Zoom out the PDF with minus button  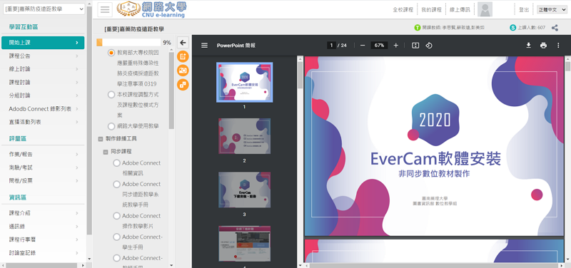[x=363, y=46]
